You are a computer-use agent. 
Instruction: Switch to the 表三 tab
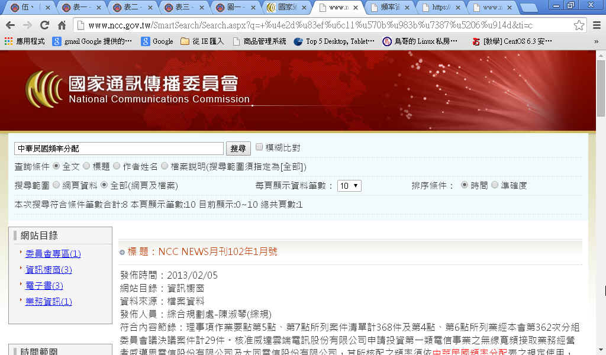(x=183, y=7)
